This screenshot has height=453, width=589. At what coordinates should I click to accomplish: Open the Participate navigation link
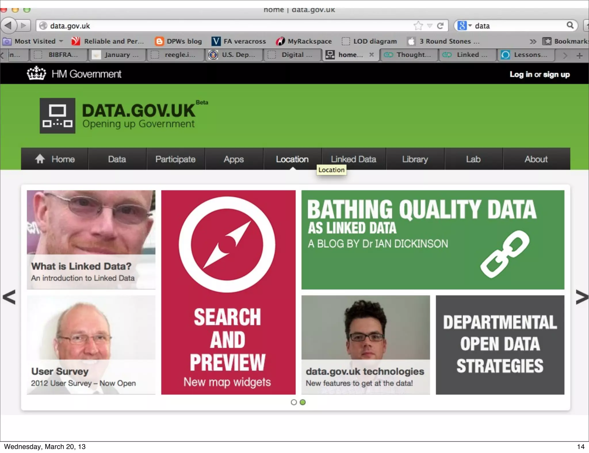(175, 159)
